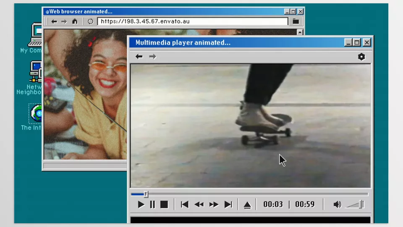This screenshot has height=227, width=403.
Task: Go back in multimedia player
Action: (x=139, y=57)
